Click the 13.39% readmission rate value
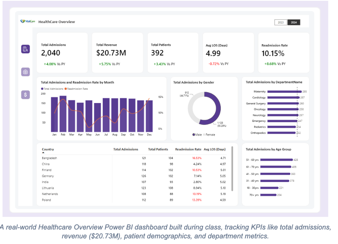This screenshot has width=338, height=244. click(197, 200)
